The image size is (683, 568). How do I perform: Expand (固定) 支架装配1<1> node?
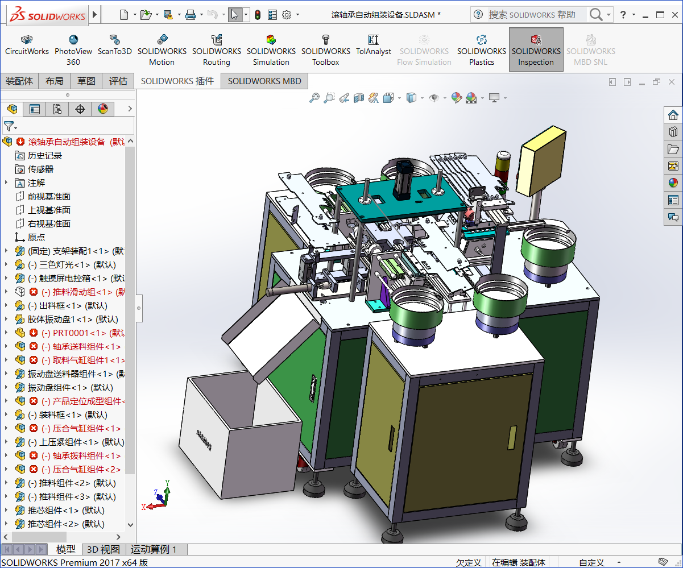pos(6,251)
